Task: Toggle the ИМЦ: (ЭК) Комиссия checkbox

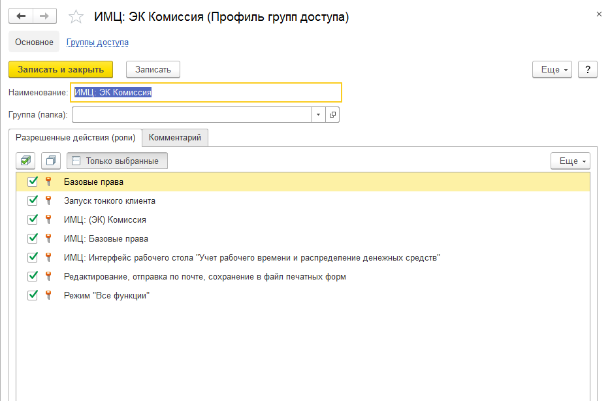Action: pyautogui.click(x=33, y=220)
